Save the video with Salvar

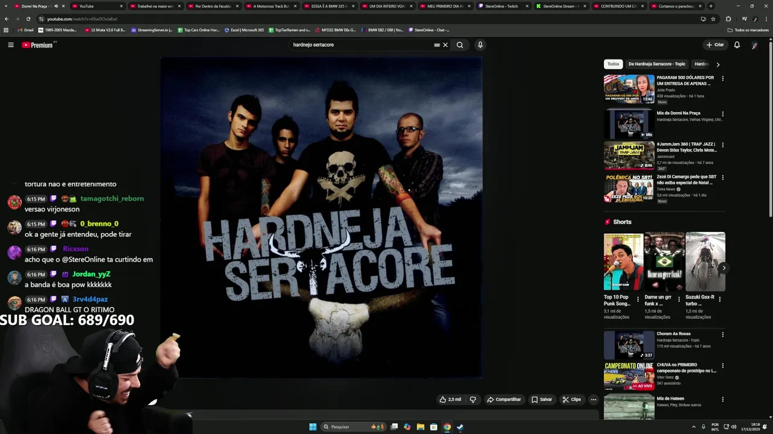point(542,399)
